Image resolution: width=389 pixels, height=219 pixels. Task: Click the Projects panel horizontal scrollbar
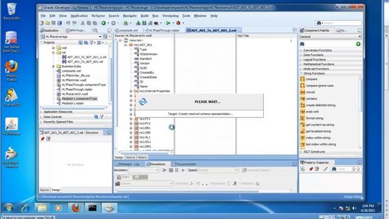(74, 108)
